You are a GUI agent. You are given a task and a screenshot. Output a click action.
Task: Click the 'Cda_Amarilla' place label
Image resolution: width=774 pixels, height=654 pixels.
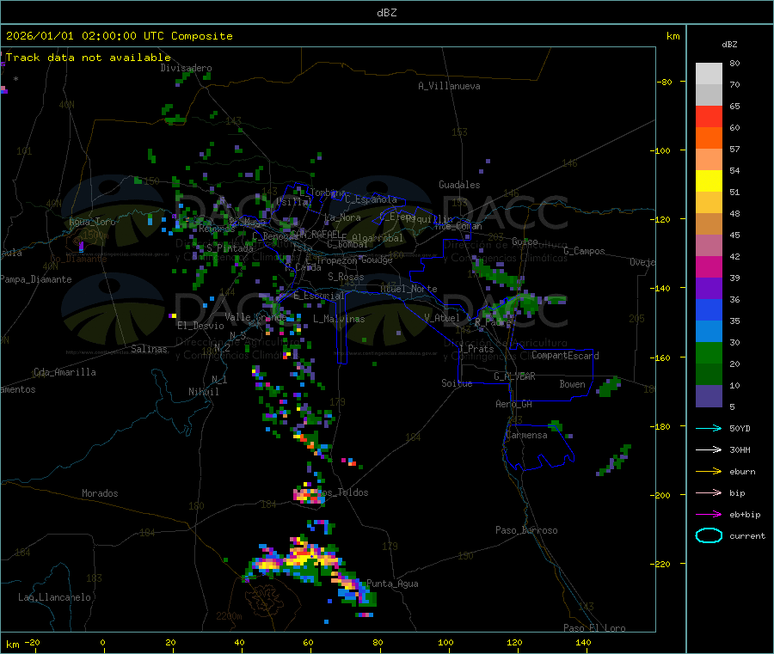(x=64, y=372)
